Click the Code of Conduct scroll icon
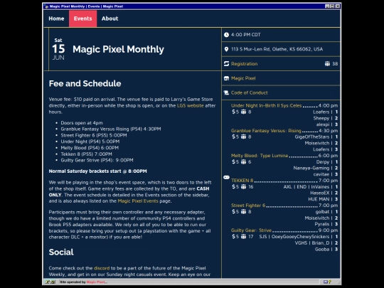 pos(226,92)
